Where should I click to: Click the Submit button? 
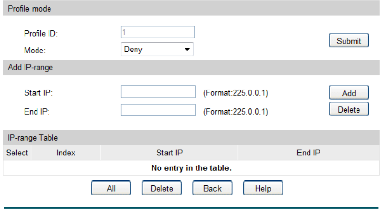pyautogui.click(x=348, y=41)
